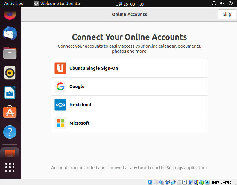Open the volume icon in top bar

(x=222, y=3)
